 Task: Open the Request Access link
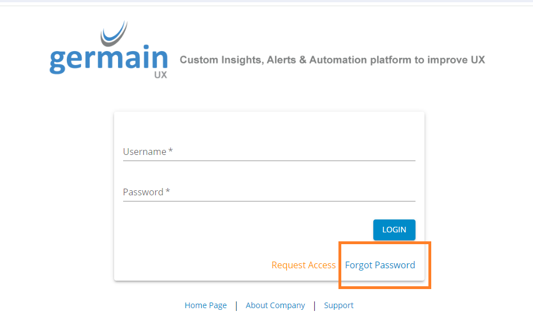(304, 265)
